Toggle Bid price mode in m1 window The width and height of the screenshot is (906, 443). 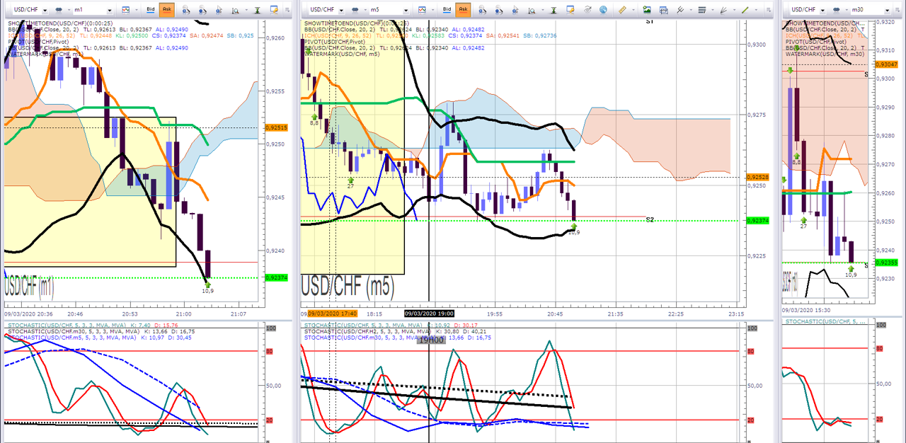coord(151,10)
